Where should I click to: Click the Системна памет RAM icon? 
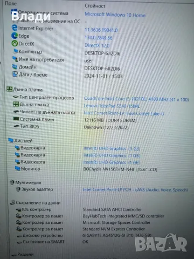pos(16,119)
